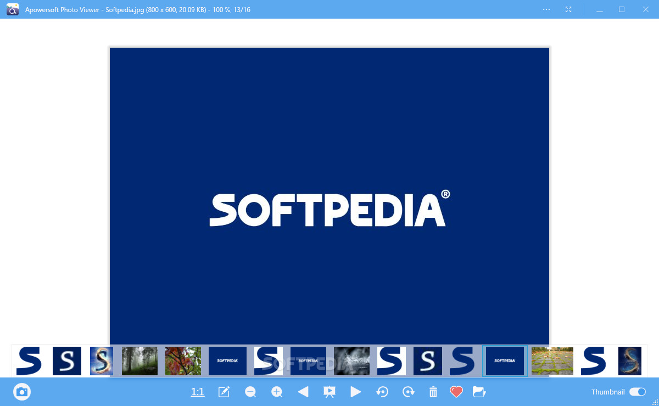Screen dimensions: 659x406
Task: Go to the previous image
Action: point(303,392)
